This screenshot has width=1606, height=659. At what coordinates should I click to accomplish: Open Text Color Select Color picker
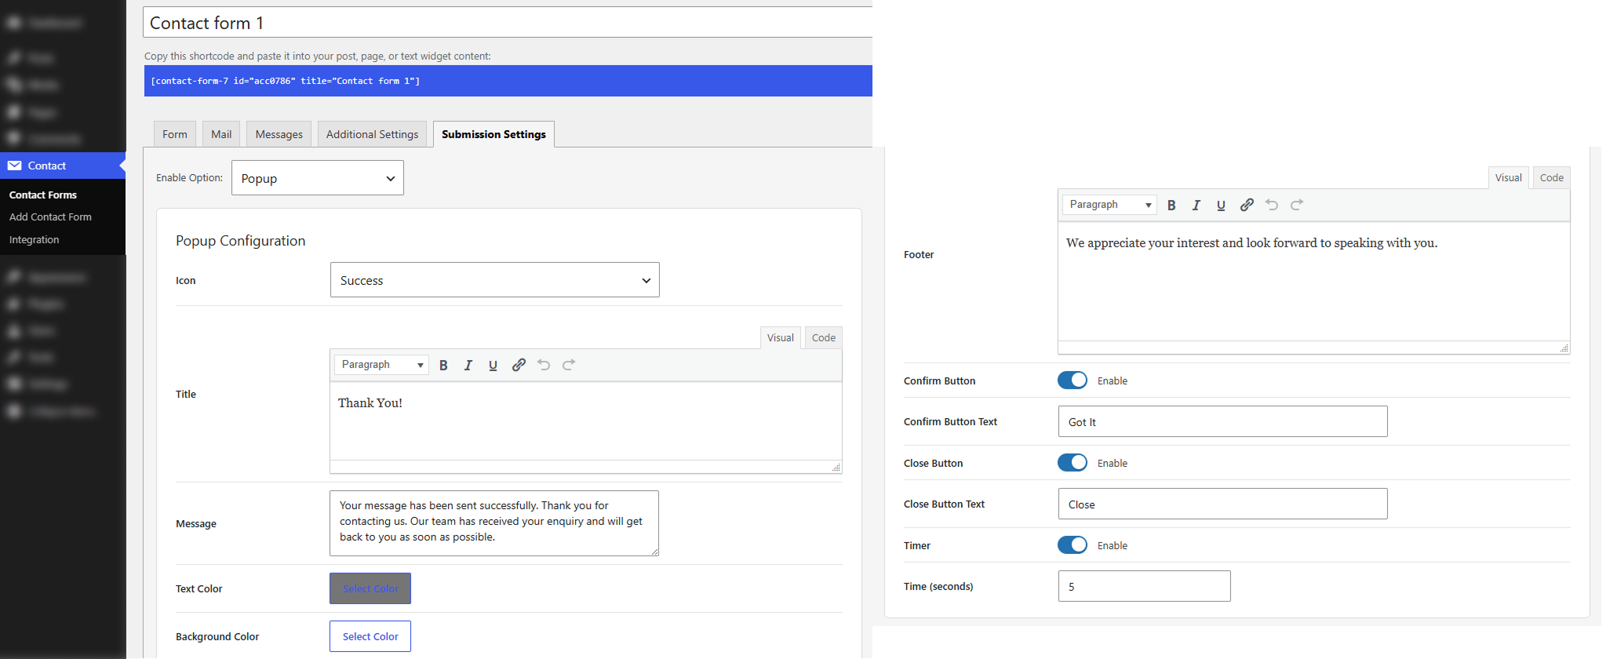[370, 588]
